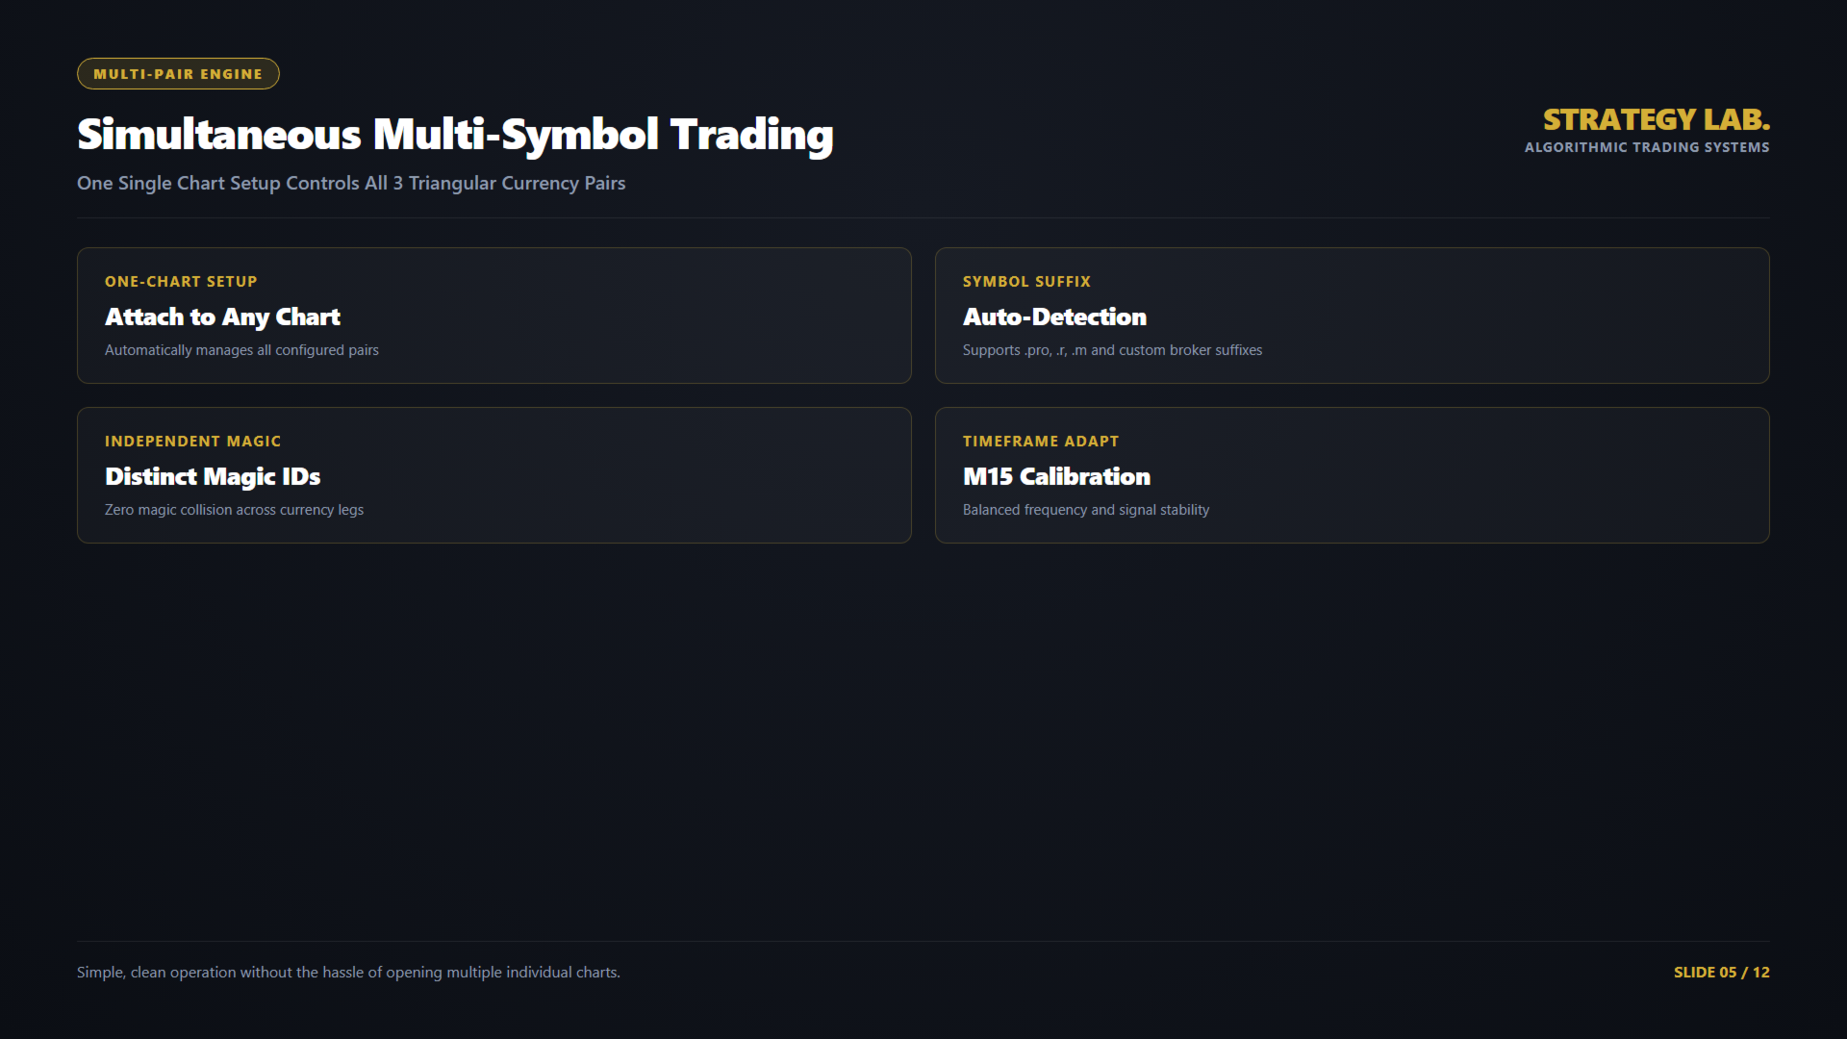This screenshot has height=1039, width=1847.
Task: Open the Attach to Any Chart card
Action: pyautogui.click(x=494, y=316)
